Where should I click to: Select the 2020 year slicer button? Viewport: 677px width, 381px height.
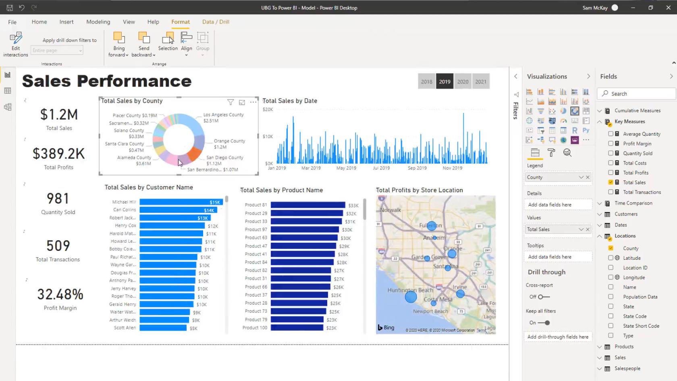point(463,81)
